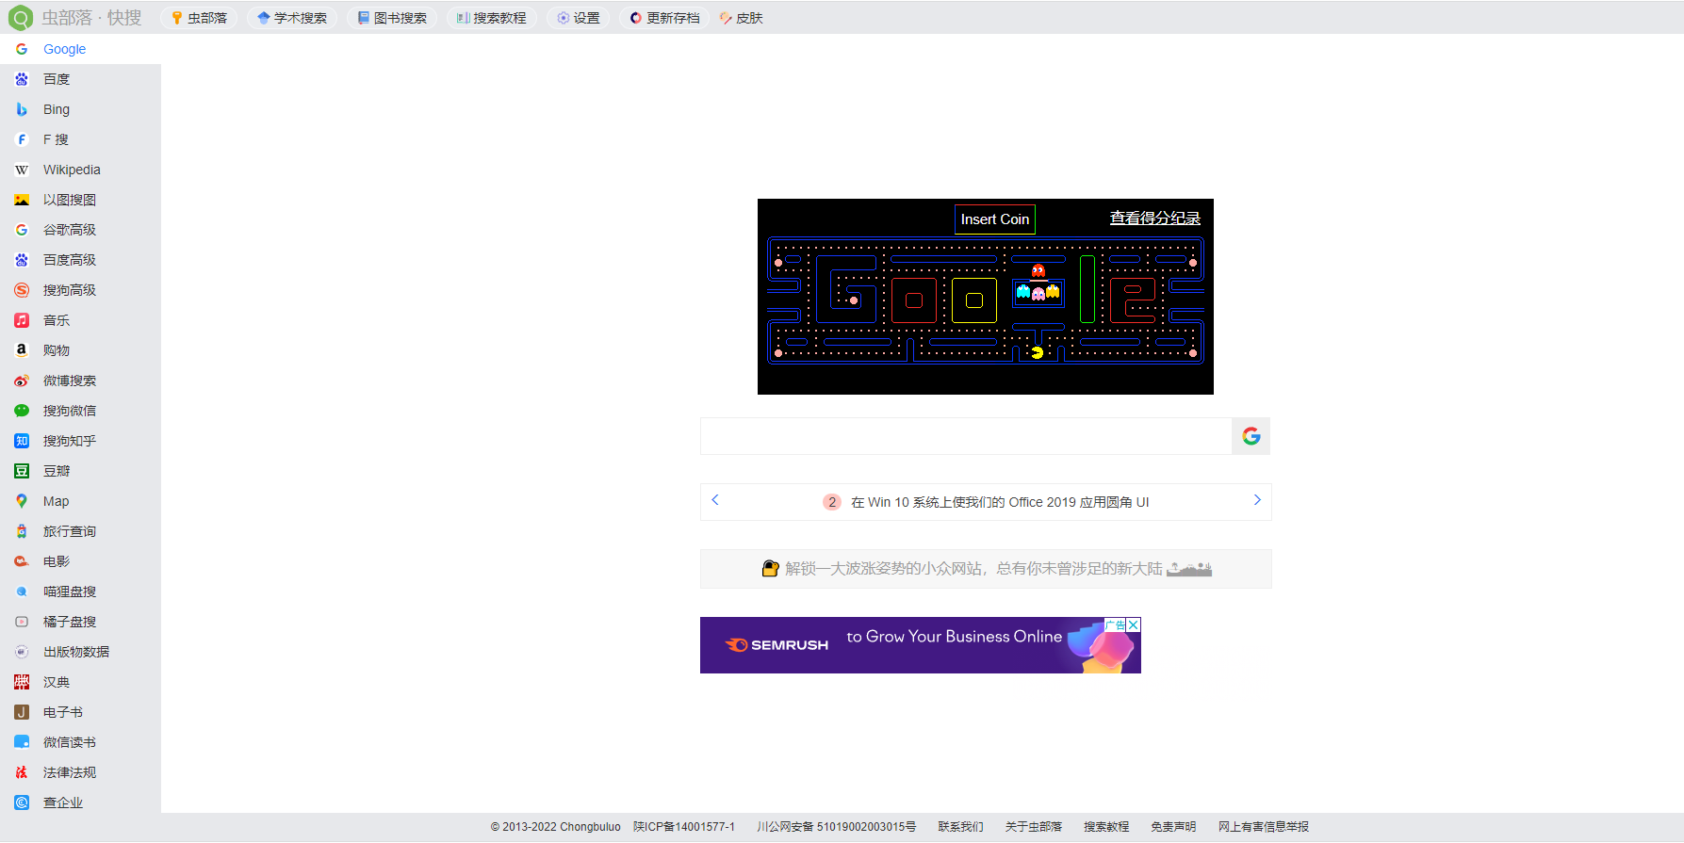Click the Google search submit button
The width and height of the screenshot is (1684, 843).
(1251, 436)
